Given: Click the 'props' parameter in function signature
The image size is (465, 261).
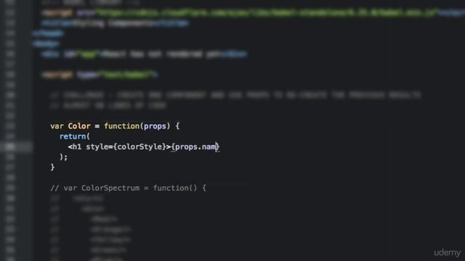Looking at the screenshot, I should (x=155, y=126).
